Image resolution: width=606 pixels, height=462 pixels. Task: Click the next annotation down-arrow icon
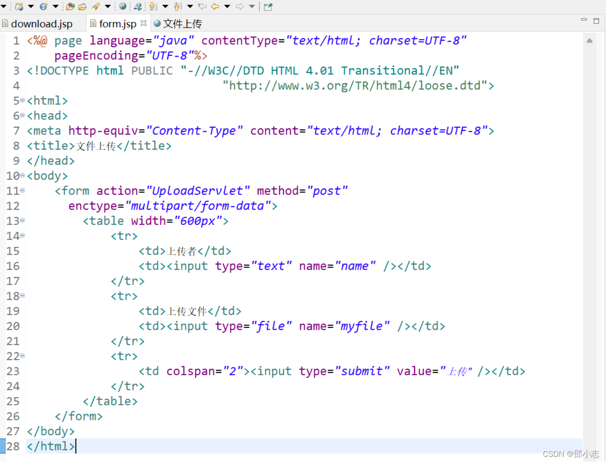(153, 6)
